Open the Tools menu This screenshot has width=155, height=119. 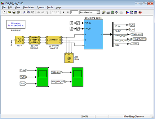50,7
